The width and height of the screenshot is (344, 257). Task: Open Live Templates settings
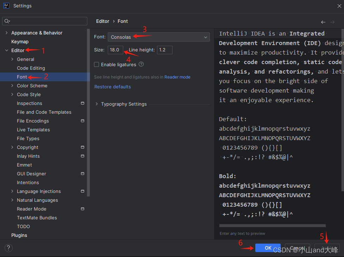[33, 130]
